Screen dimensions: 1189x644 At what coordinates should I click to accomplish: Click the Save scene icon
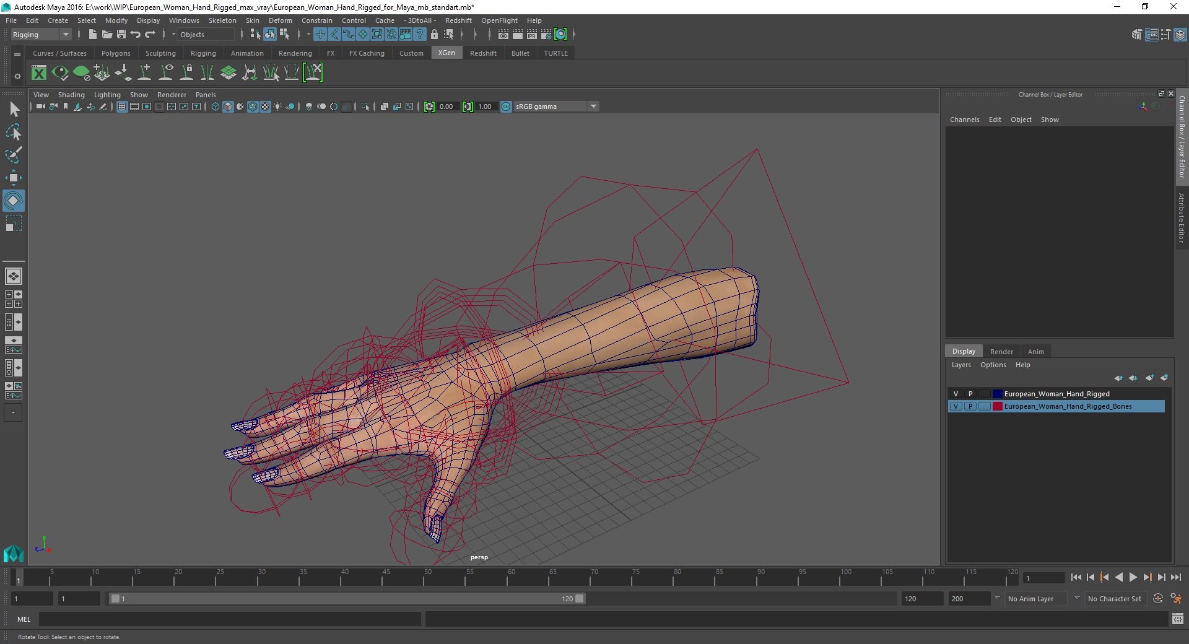(121, 35)
